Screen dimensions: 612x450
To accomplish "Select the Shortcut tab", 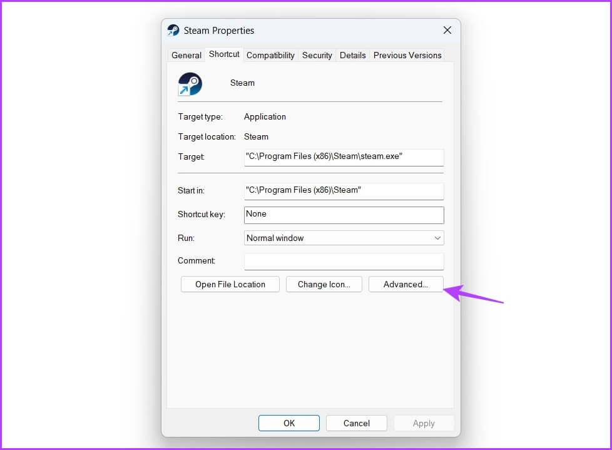I will click(224, 54).
